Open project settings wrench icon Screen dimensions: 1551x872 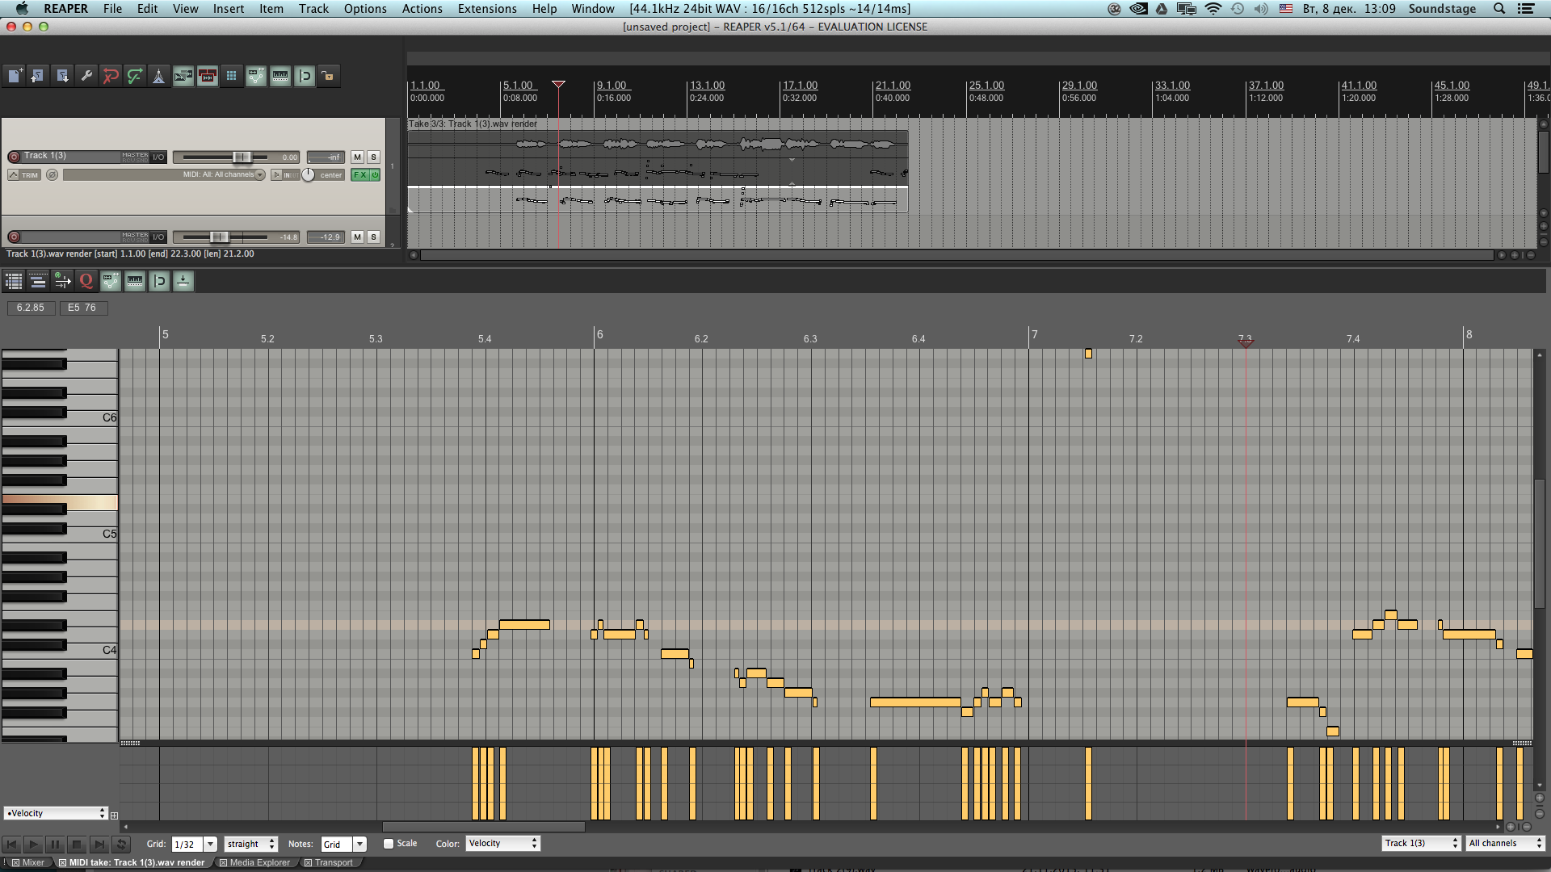point(86,76)
